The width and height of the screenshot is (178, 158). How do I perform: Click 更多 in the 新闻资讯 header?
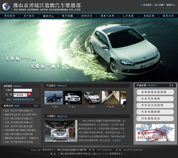pyautogui.click(x=36, y=106)
